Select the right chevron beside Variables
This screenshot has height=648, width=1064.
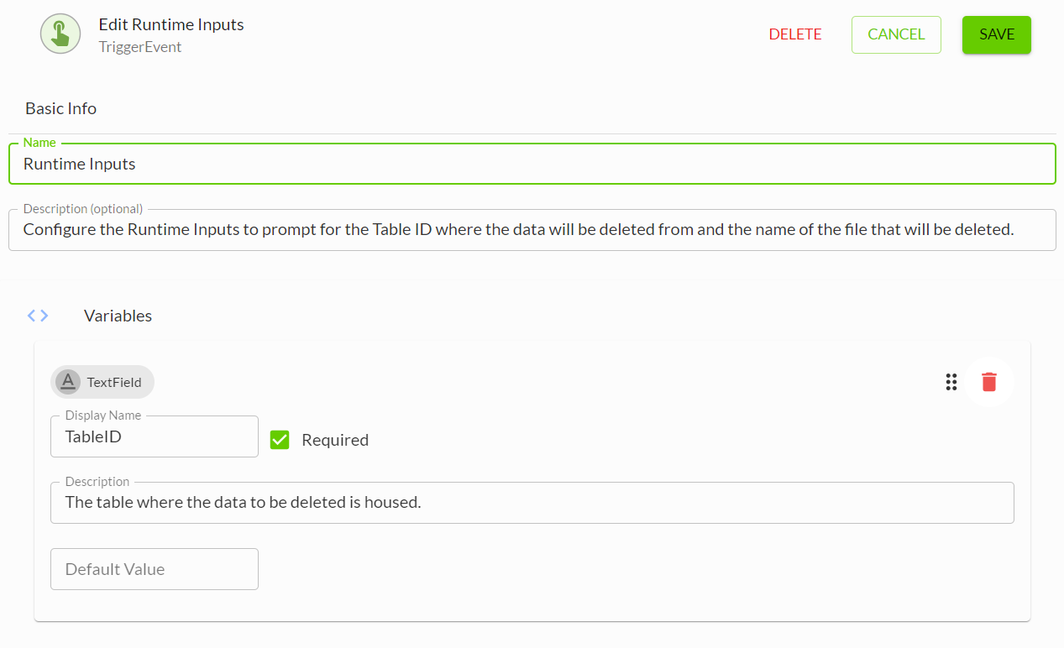pyautogui.click(x=44, y=315)
